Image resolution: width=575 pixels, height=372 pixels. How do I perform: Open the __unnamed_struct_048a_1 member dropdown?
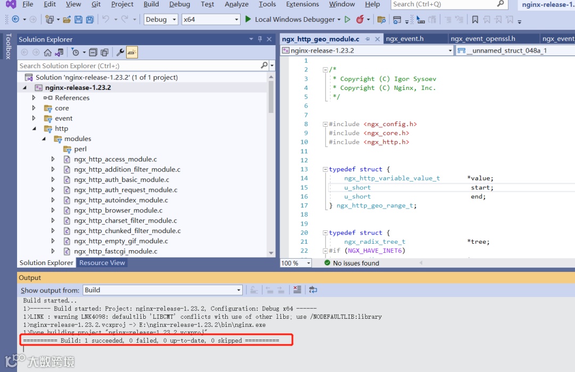coord(515,51)
